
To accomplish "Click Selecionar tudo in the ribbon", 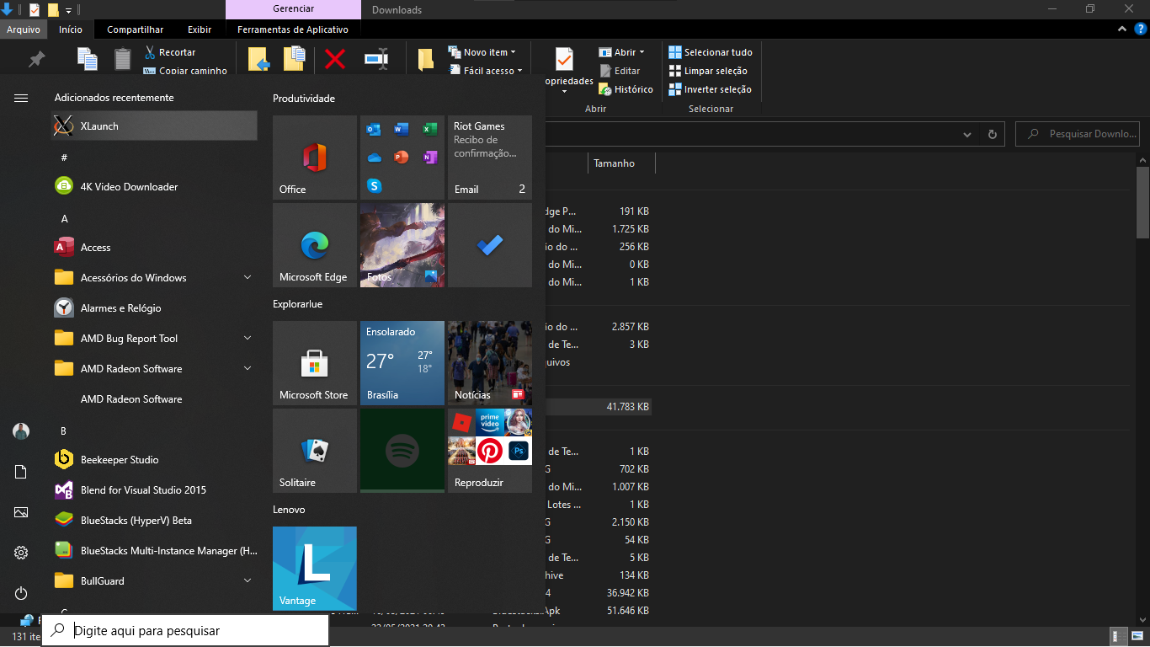I will point(711,51).
